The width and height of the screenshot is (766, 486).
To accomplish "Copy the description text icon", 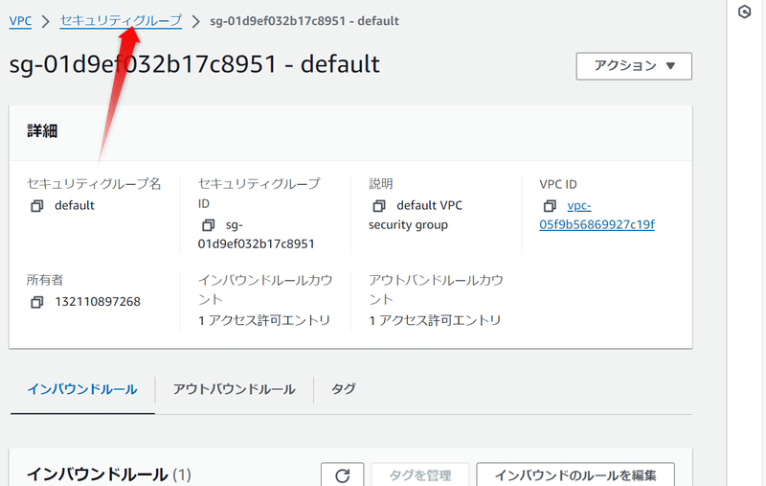I will click(x=379, y=205).
